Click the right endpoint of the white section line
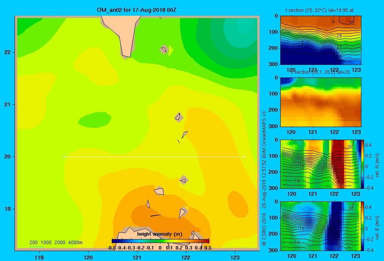Screen dimensions: 384x261 [x=245, y=157]
